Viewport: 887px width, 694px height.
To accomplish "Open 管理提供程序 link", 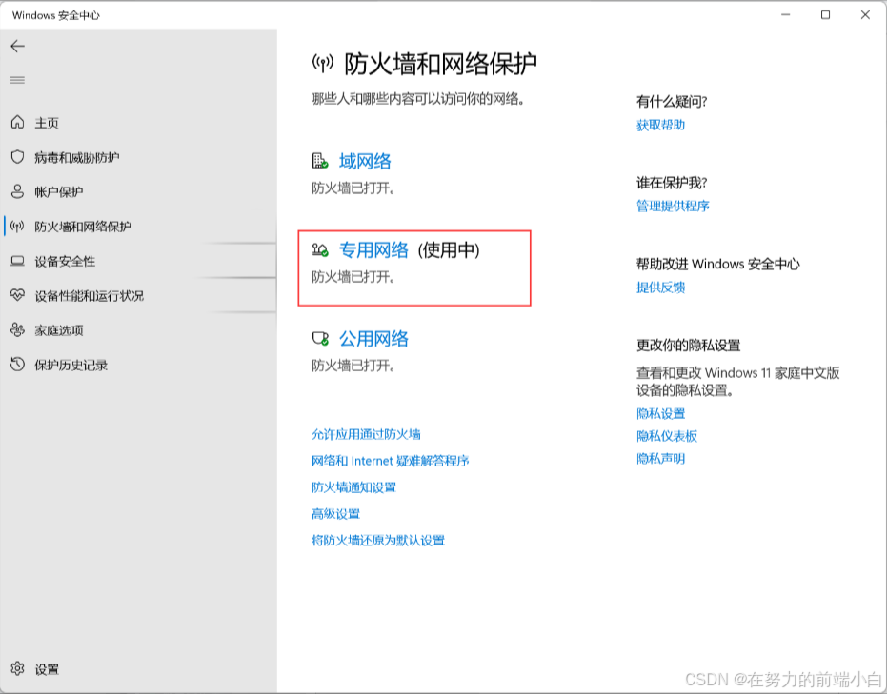I will pyautogui.click(x=673, y=206).
